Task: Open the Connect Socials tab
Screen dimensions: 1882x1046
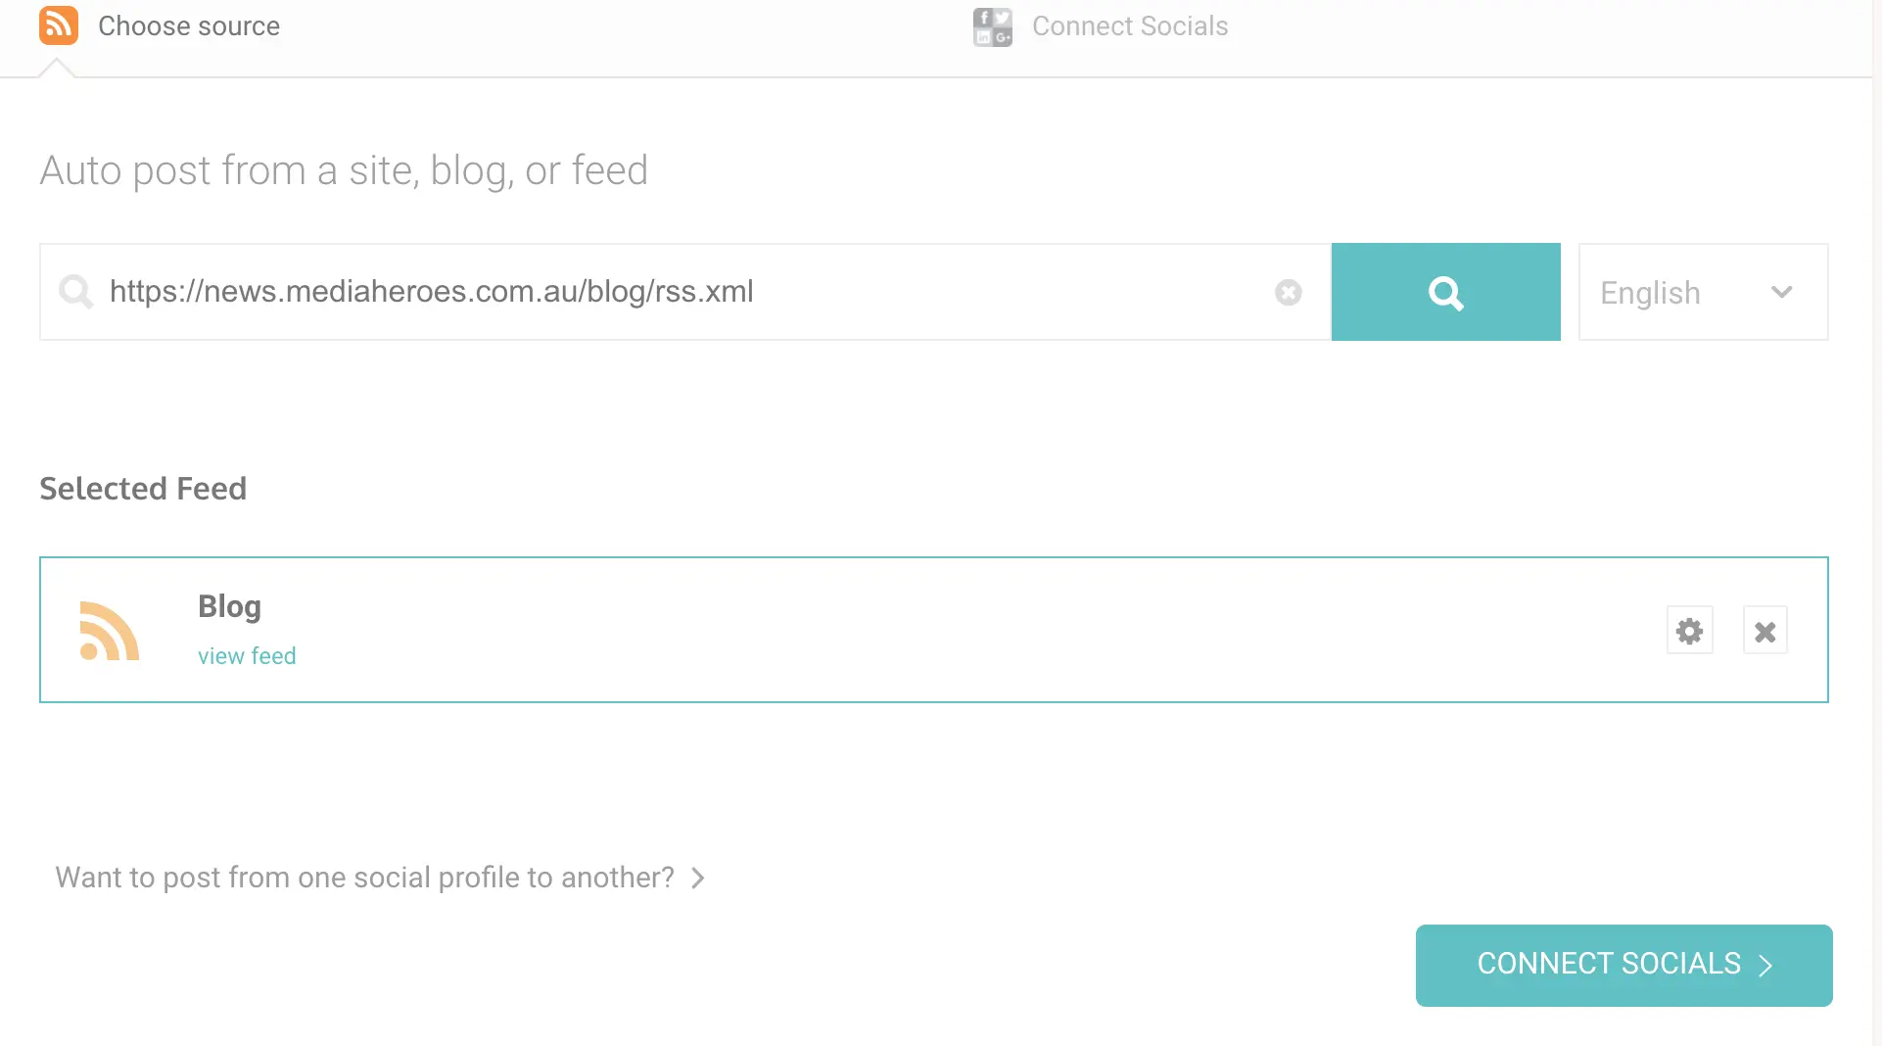Action: tap(1129, 26)
